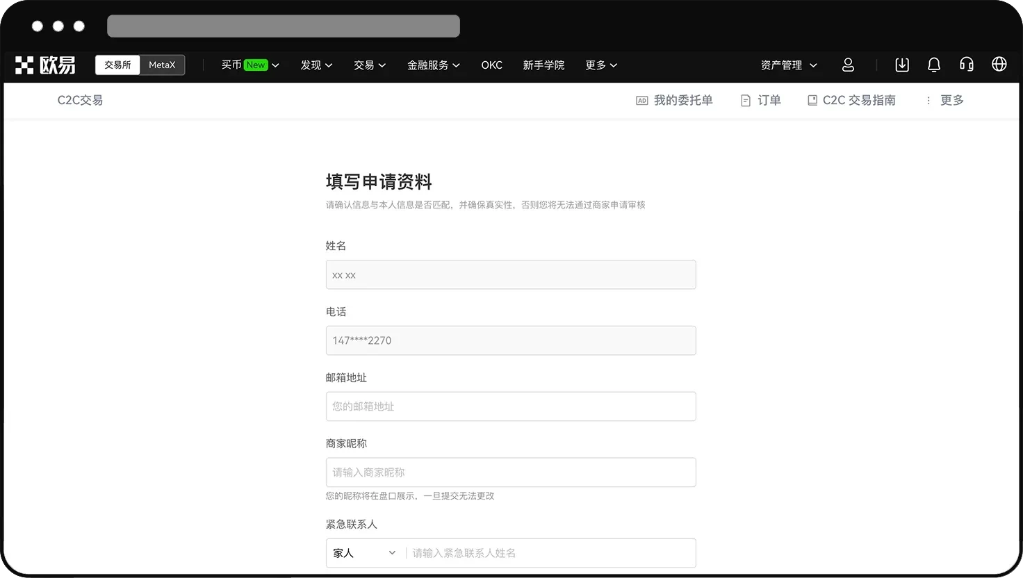Open the notifications bell icon
Image resolution: width=1023 pixels, height=578 pixels.
pyautogui.click(x=934, y=65)
